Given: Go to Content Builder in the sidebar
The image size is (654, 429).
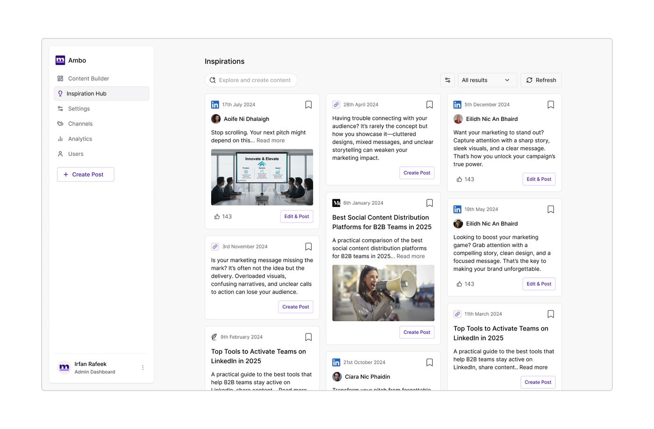Looking at the screenshot, I should pyautogui.click(x=101, y=78).
